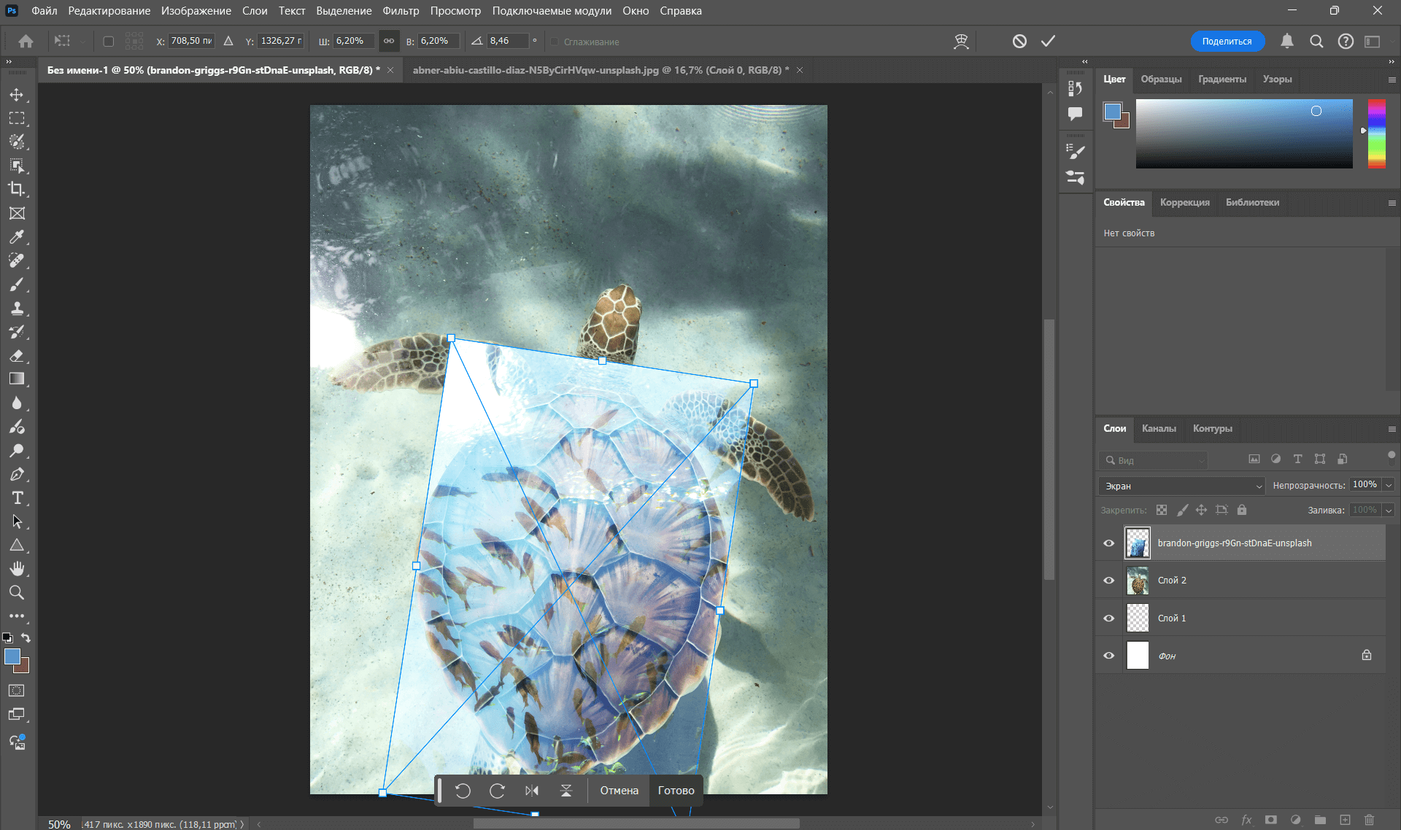1401x830 pixels.
Task: Click the Готово button
Action: tap(676, 791)
